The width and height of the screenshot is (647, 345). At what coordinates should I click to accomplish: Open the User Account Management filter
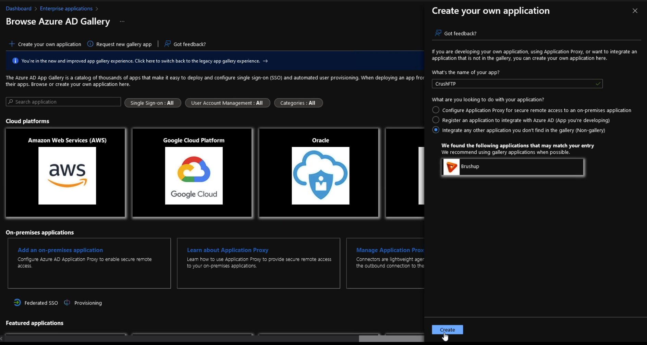point(228,103)
